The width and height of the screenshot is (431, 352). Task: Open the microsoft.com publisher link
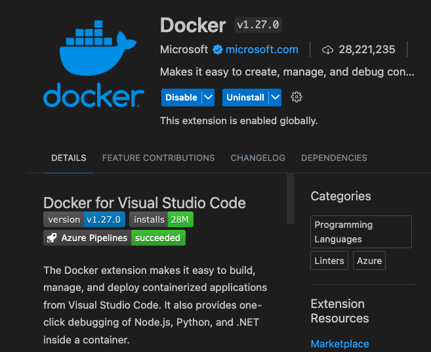pos(262,50)
